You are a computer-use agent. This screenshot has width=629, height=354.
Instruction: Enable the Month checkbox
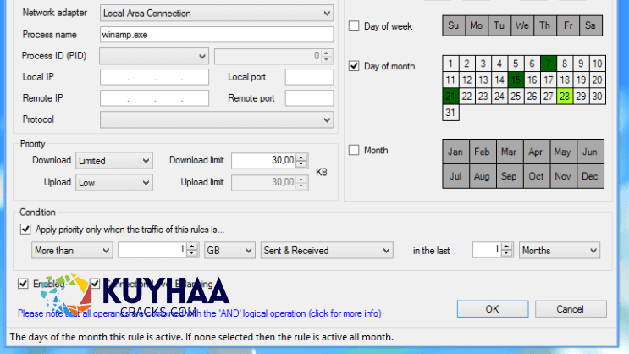[354, 151]
